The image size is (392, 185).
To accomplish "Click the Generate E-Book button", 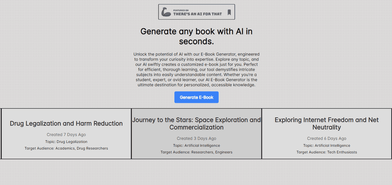I will tap(196, 97).
